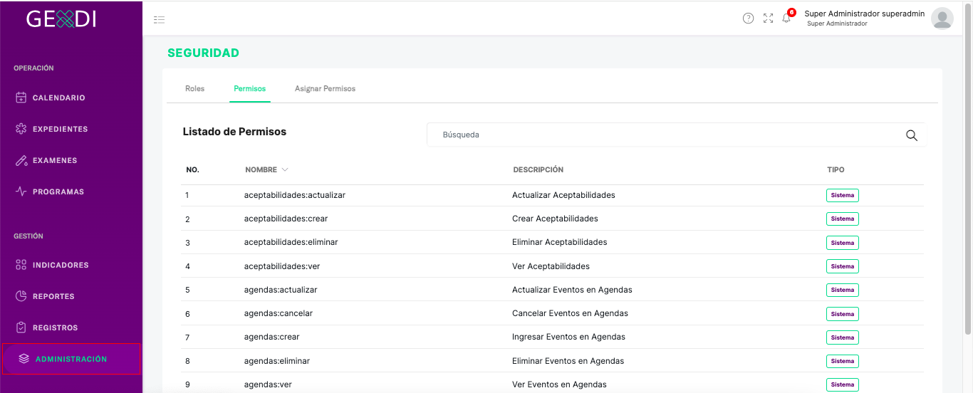Select the Permisos tab
The width and height of the screenshot is (973, 393).
tap(249, 88)
